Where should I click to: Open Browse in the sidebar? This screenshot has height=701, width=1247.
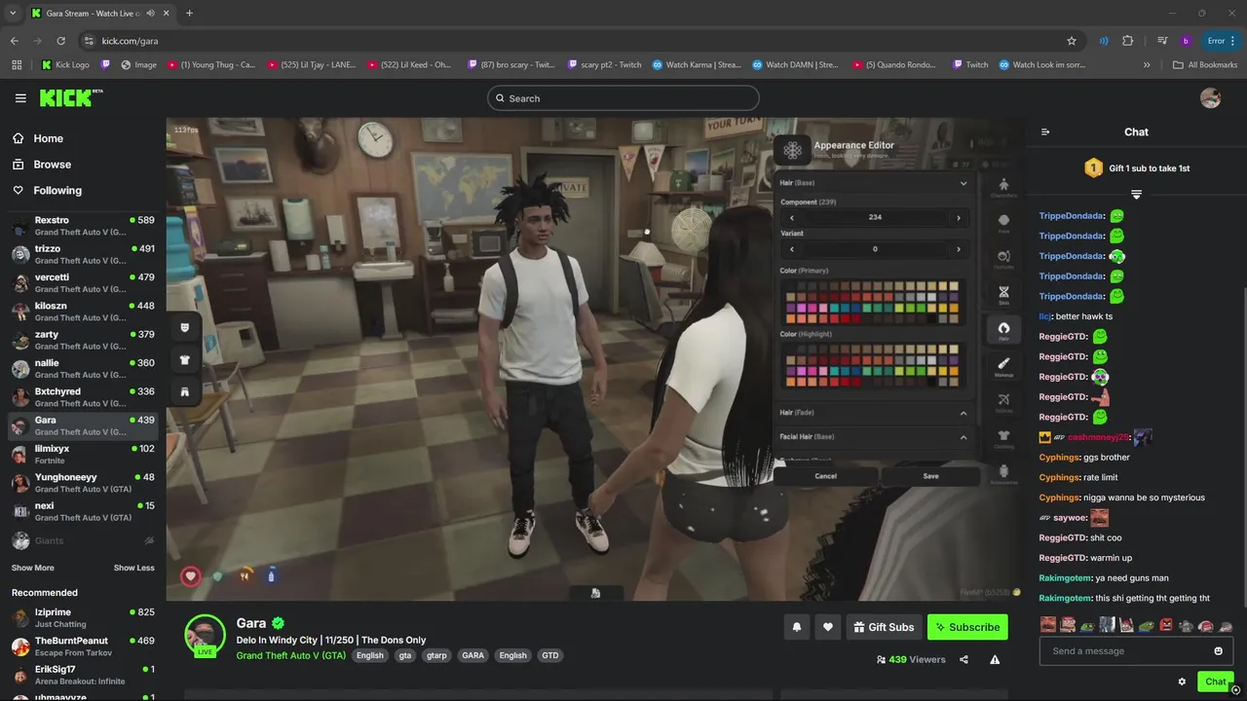[x=83, y=165]
